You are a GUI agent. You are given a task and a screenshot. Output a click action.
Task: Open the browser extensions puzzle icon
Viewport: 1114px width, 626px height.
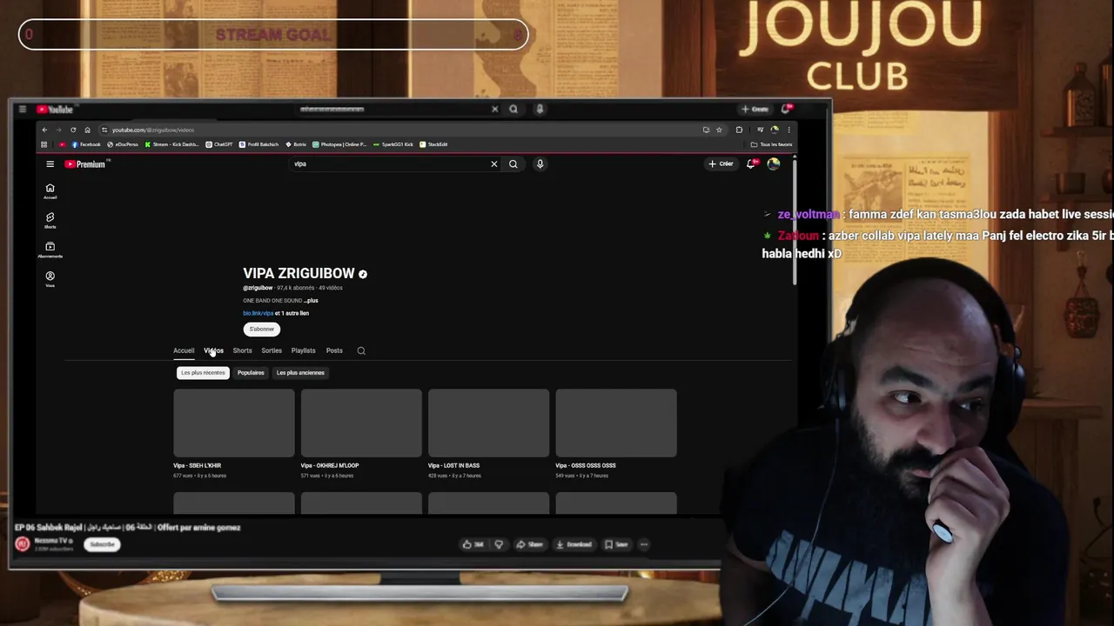pos(739,130)
